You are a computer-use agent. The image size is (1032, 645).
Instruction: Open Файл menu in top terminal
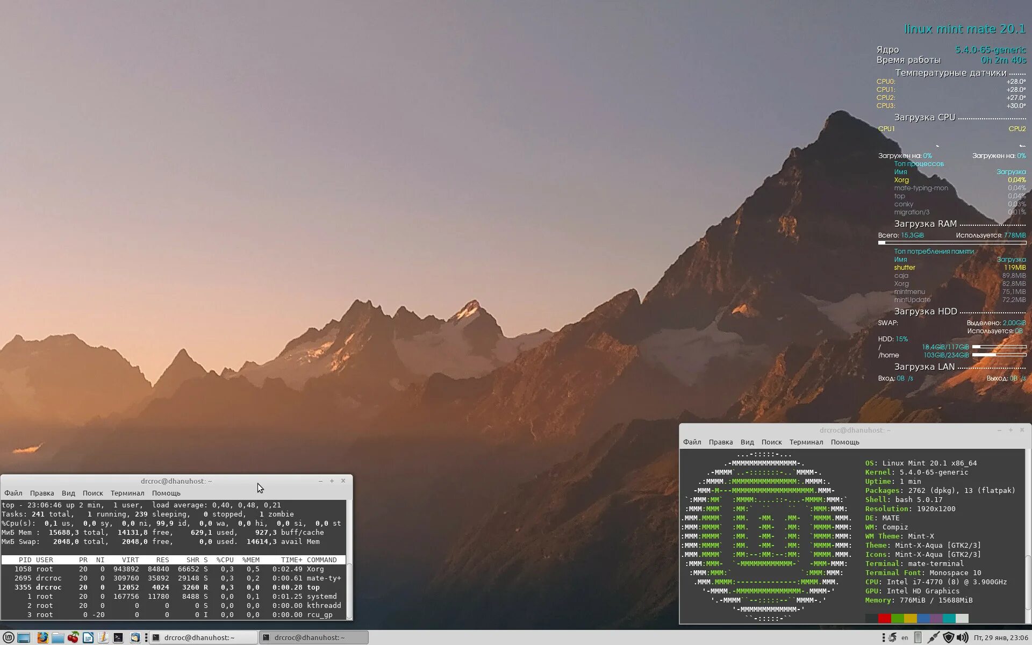pyautogui.click(x=13, y=493)
